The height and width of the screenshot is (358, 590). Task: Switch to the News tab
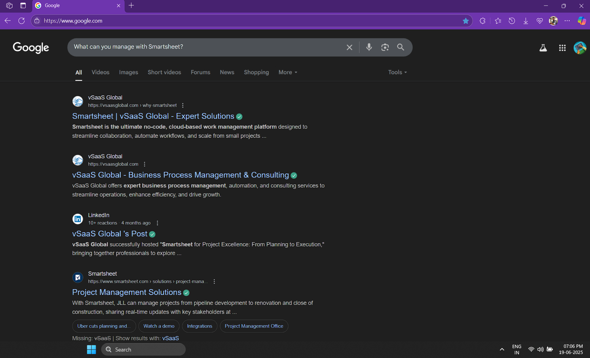click(227, 72)
